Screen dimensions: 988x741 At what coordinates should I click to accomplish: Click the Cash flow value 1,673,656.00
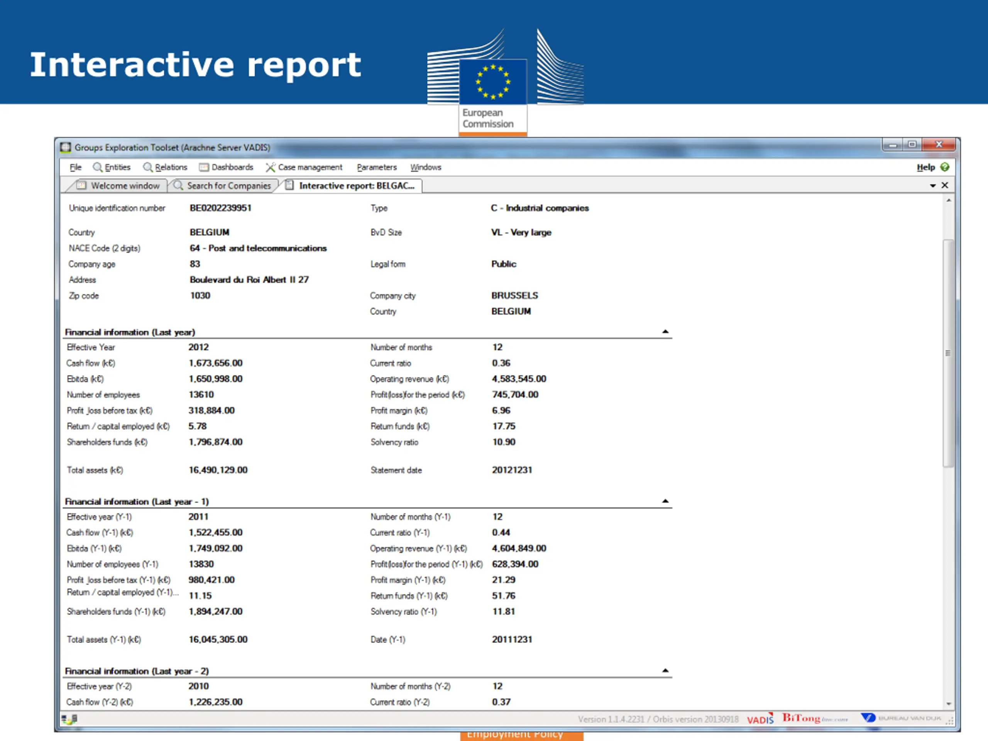(216, 363)
